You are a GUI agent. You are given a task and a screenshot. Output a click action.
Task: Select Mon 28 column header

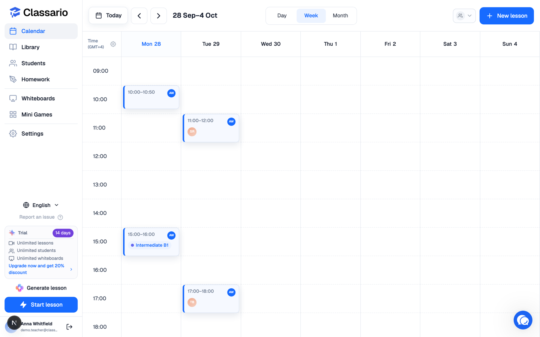(151, 44)
